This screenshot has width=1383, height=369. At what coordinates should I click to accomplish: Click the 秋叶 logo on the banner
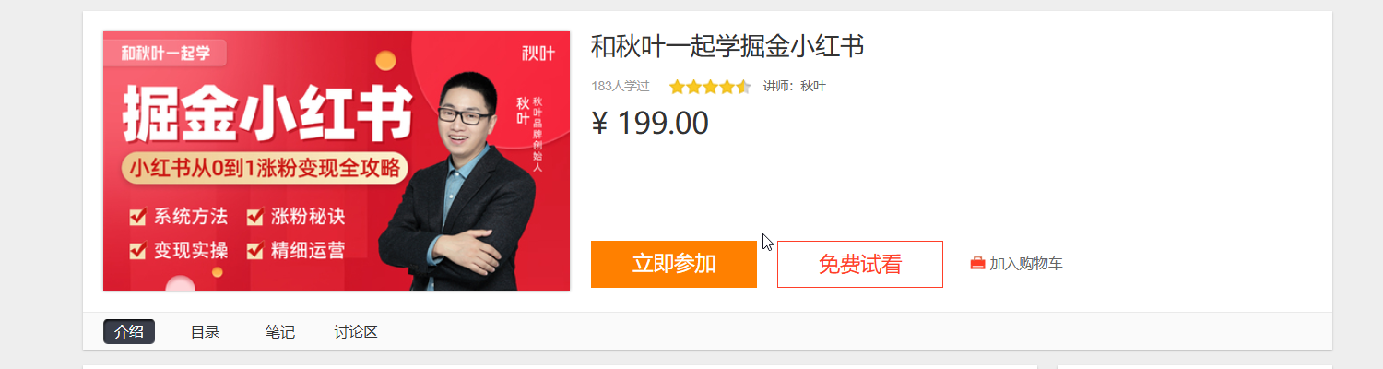538,53
